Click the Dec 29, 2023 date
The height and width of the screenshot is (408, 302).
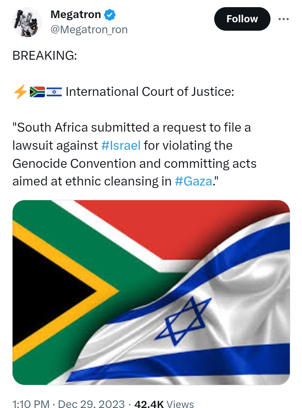pos(91,404)
